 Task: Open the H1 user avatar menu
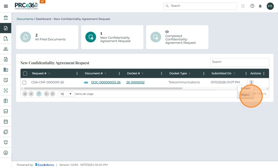pyautogui.click(x=270, y=6)
